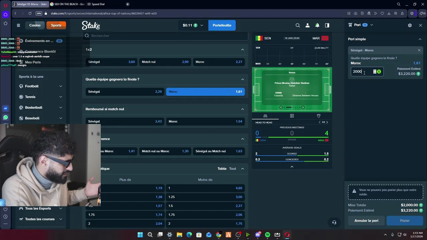Reload the page
The height and width of the screenshot is (240, 427).
point(30,13)
